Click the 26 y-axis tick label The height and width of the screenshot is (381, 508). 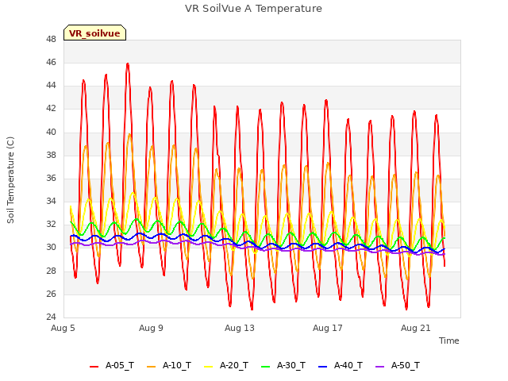(51, 294)
